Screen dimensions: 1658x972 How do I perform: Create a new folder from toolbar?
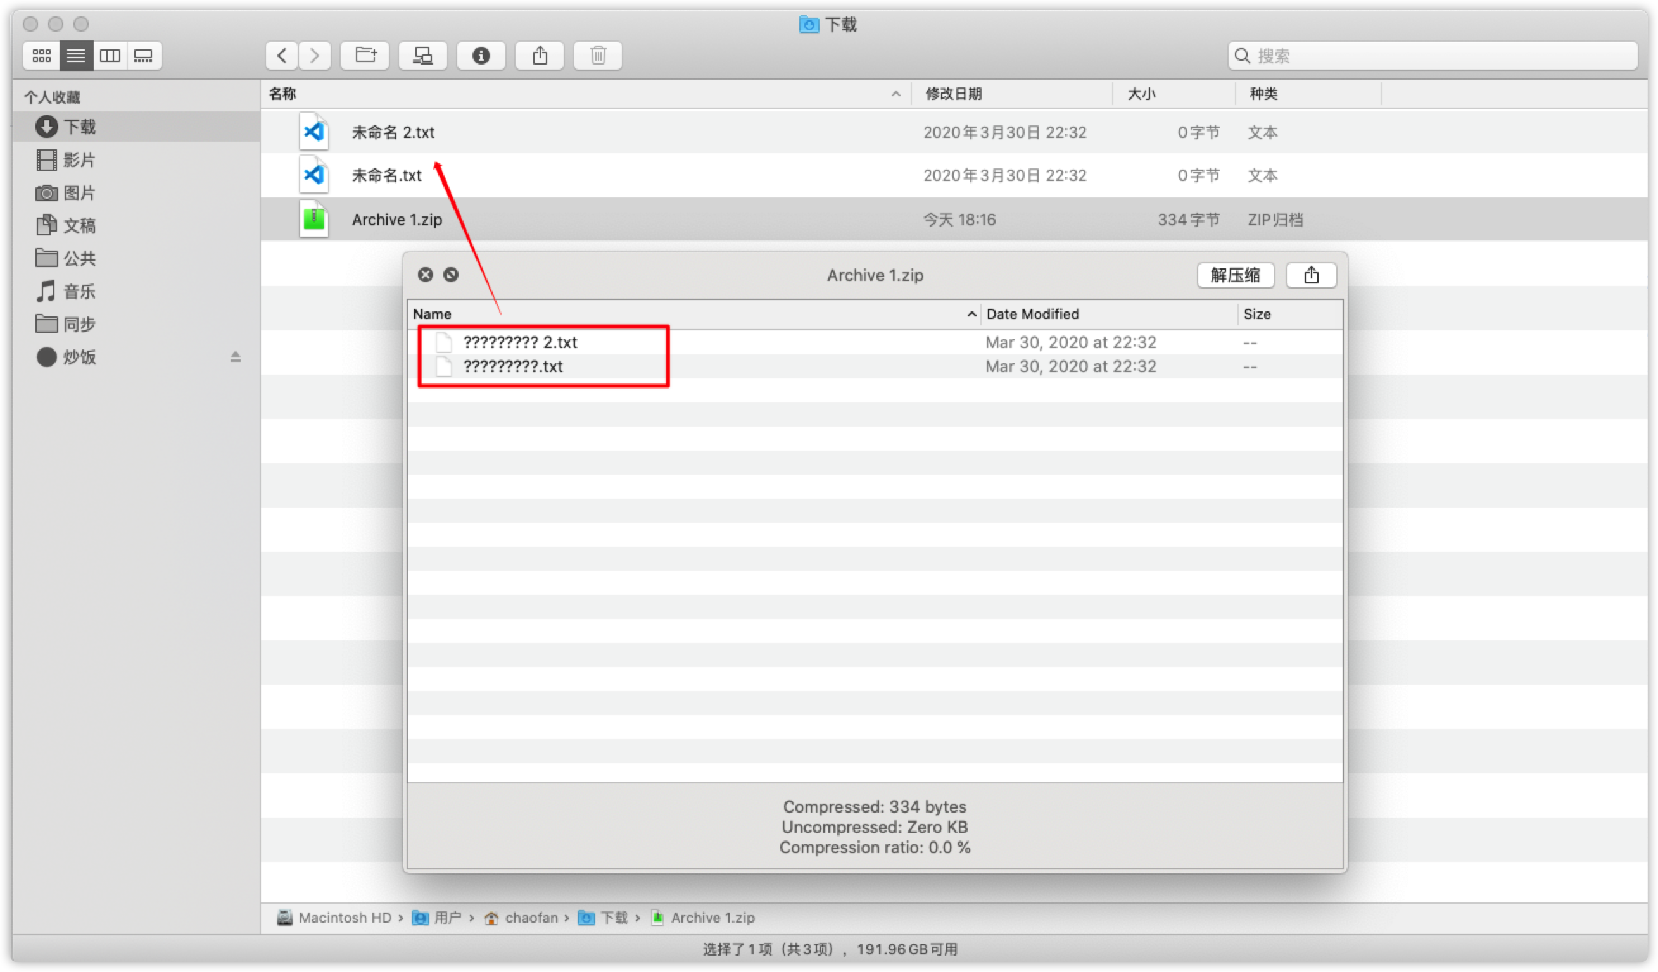pyautogui.click(x=365, y=56)
